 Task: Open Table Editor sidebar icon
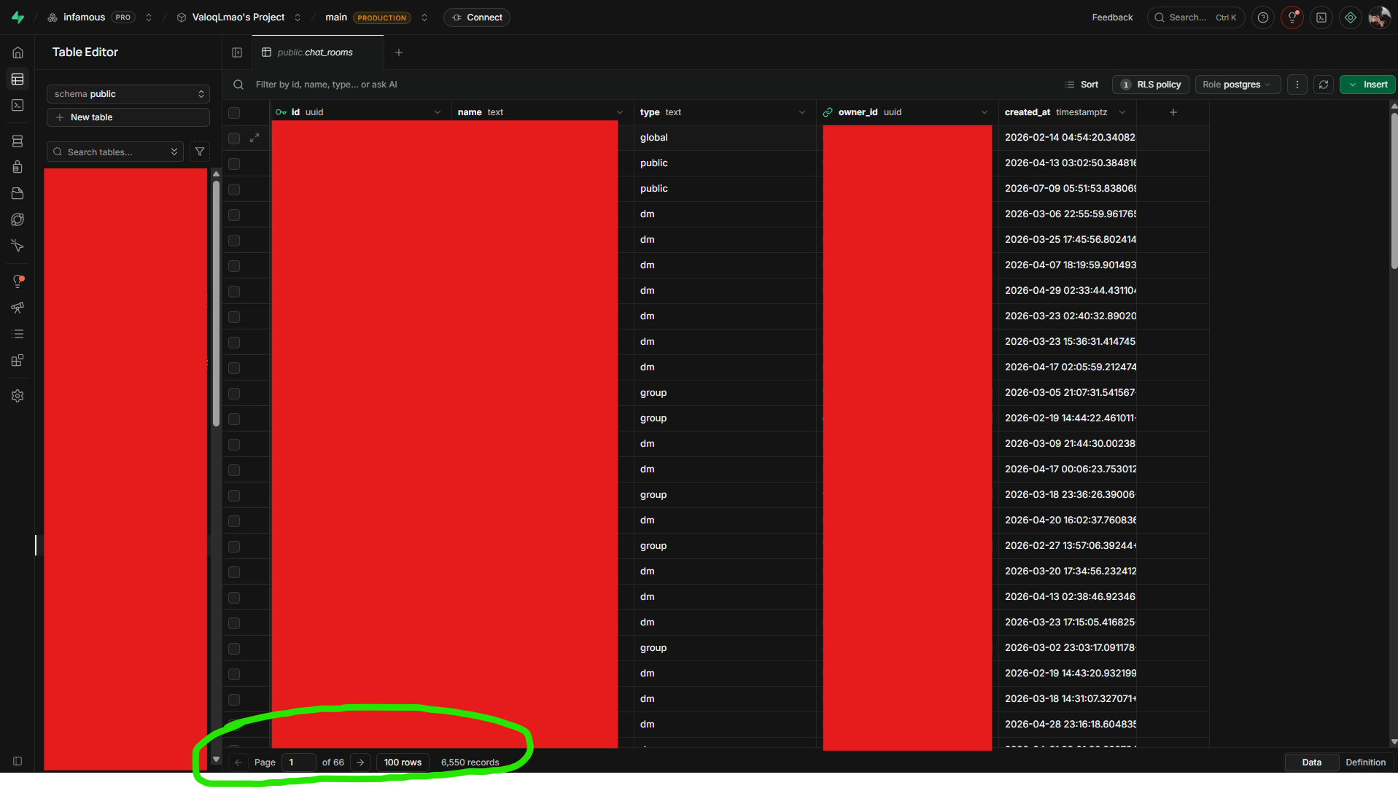point(18,79)
